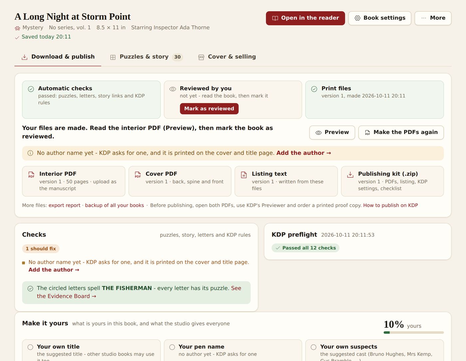
Task: Click the Mystery genre detective icon
Action: pos(17,28)
